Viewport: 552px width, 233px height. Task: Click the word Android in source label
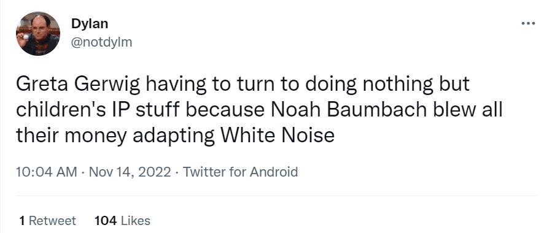click(274, 172)
